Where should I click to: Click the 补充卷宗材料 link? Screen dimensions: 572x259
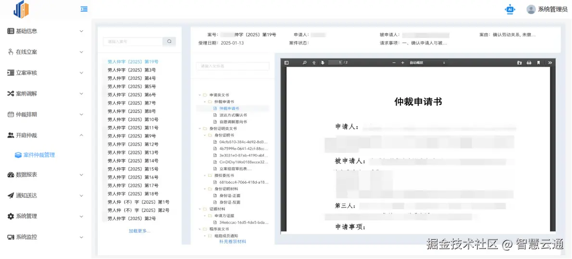coord(232,242)
